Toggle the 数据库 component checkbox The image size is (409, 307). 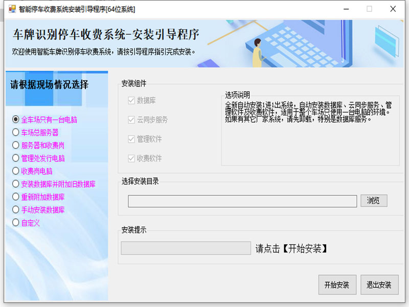point(131,100)
